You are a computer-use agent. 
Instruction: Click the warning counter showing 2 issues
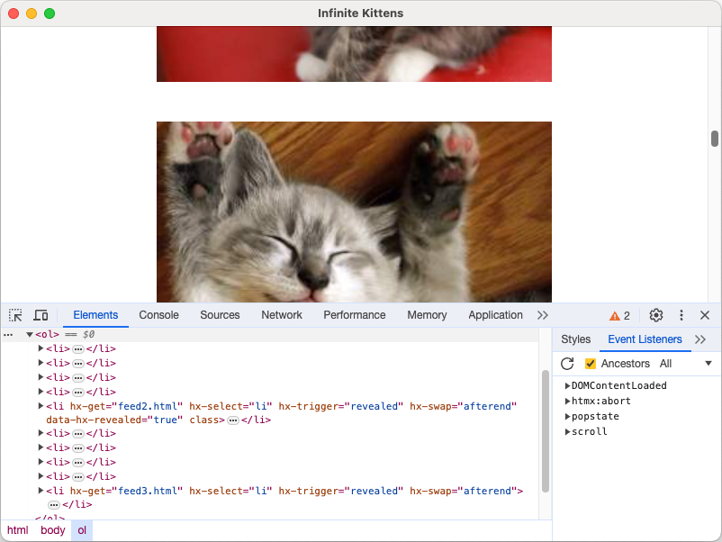pyautogui.click(x=618, y=315)
